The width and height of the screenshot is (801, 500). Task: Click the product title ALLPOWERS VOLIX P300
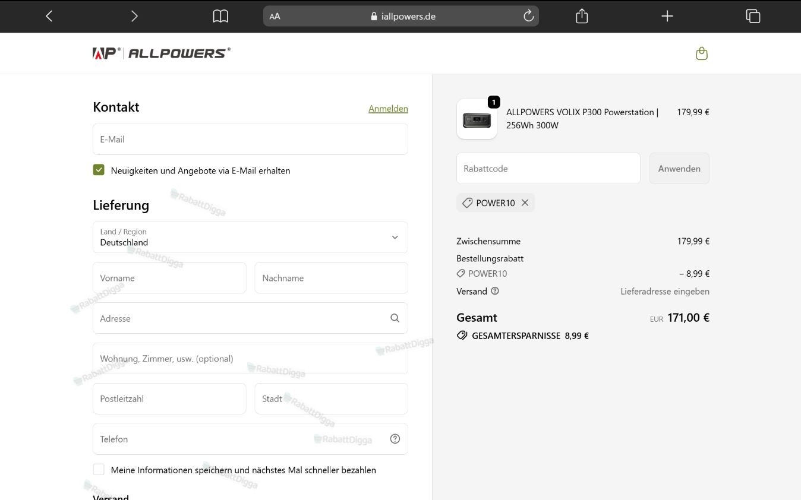[582, 118]
